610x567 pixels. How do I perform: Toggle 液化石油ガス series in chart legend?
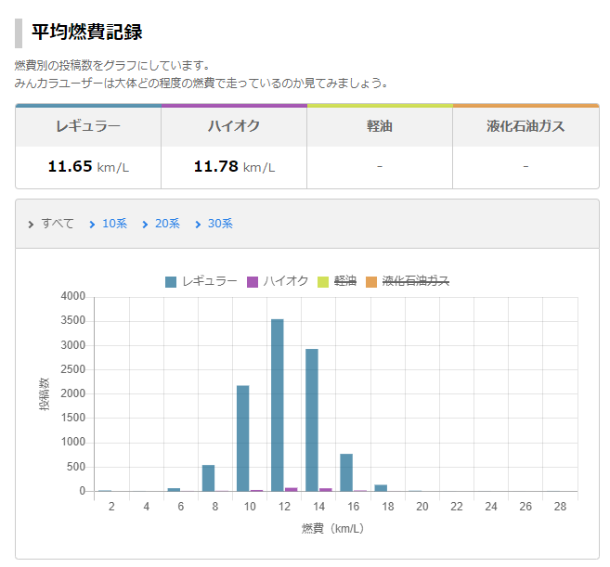(x=408, y=281)
